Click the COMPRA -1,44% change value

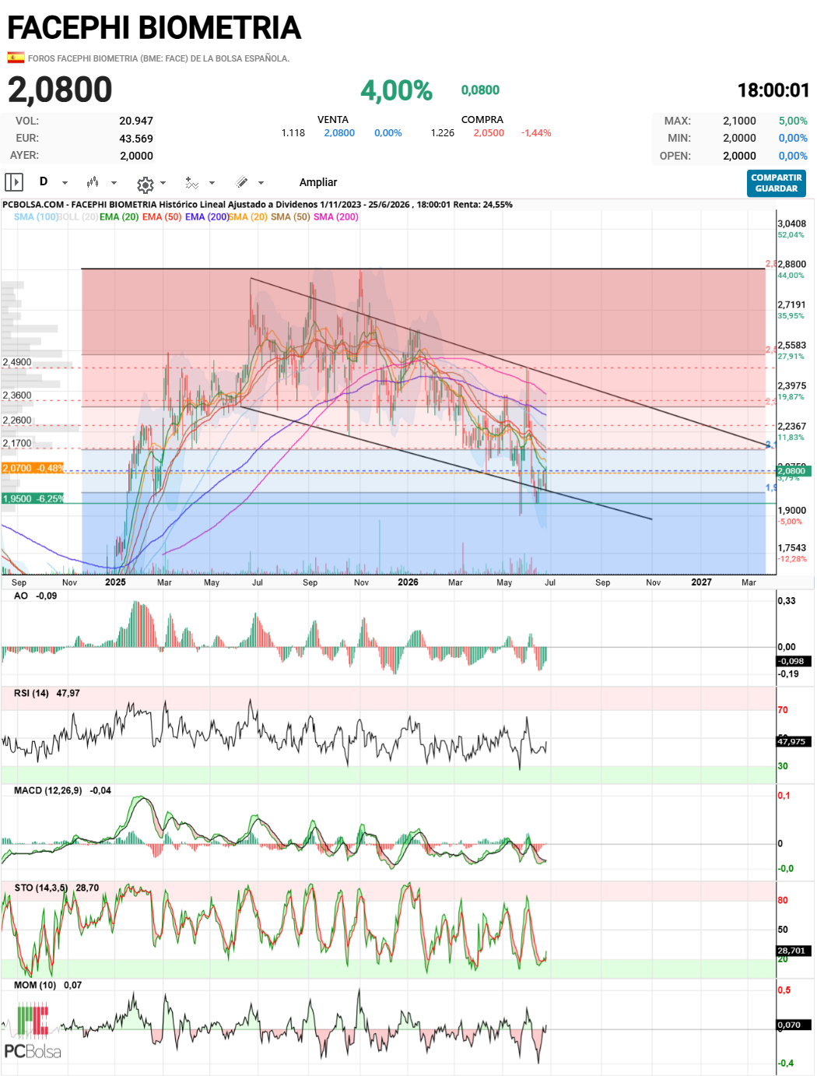pos(536,133)
